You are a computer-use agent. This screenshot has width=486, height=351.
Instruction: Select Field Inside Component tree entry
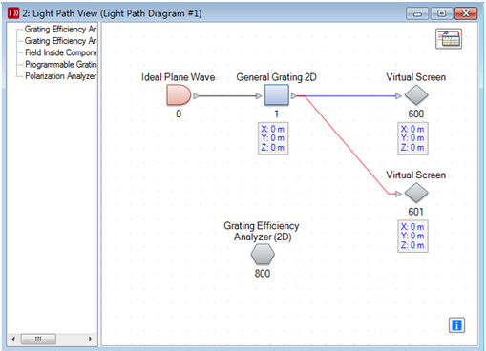click(60, 52)
